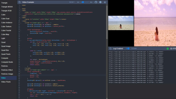
Task: Click the round info icon beside GitHub
Action: pyautogui.click(x=100, y=2)
